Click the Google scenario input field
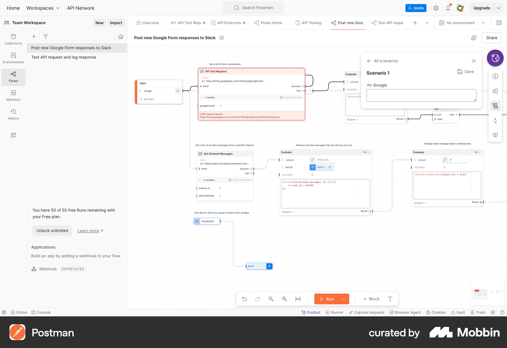Viewport: 507px width, 348px height. [421, 95]
